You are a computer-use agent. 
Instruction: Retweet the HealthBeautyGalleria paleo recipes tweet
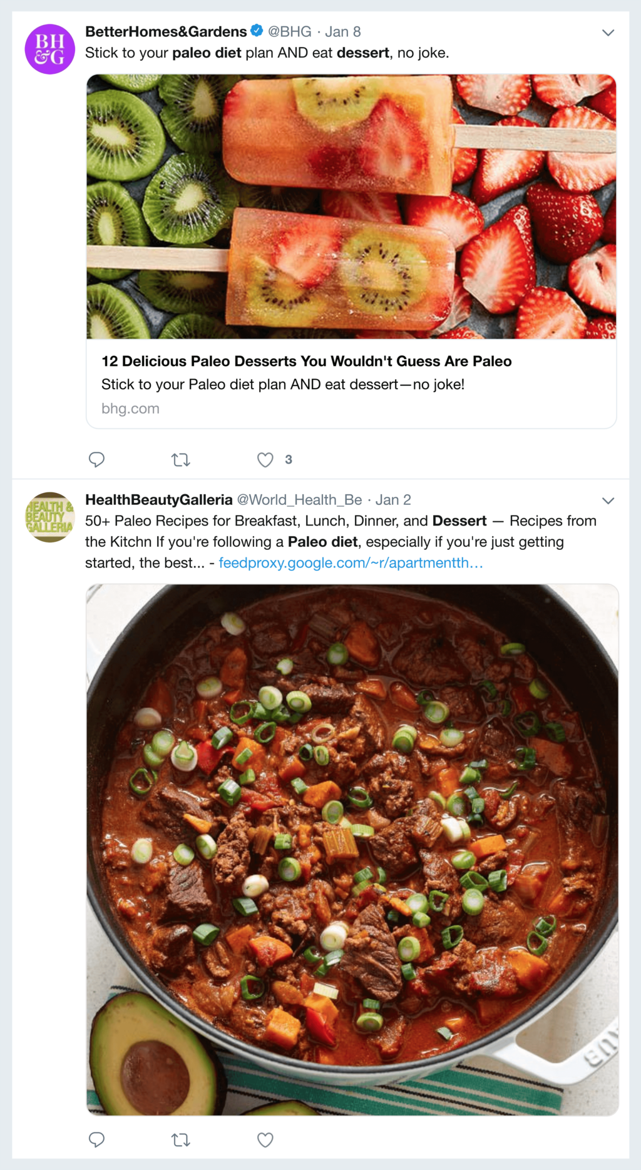coord(180,1139)
